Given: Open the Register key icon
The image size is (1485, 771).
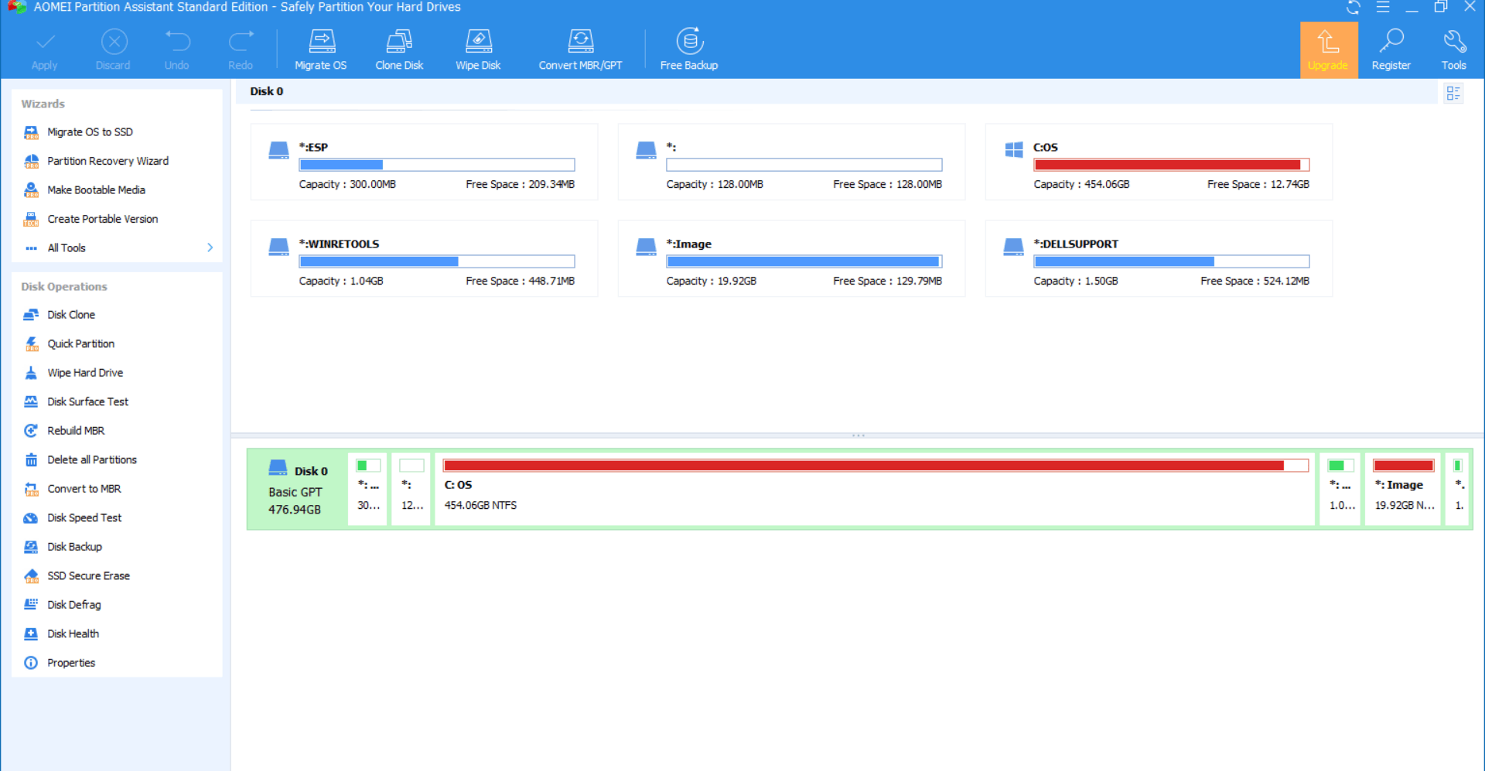Looking at the screenshot, I should click(x=1391, y=40).
